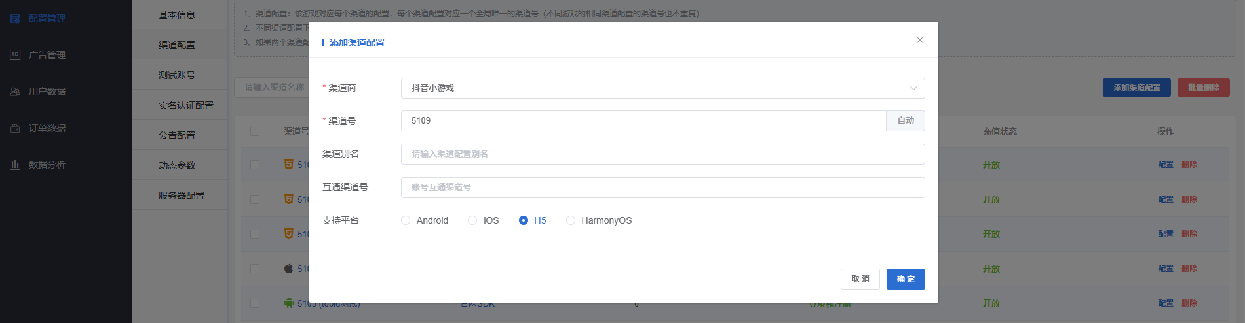Click the red 批量删除 button
This screenshot has width=1245, height=323.
click(x=1204, y=88)
